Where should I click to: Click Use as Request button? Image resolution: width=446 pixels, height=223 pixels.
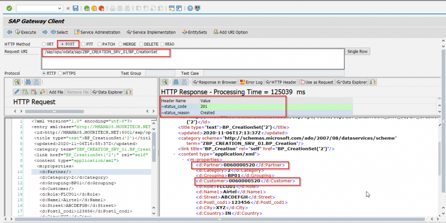(316, 82)
